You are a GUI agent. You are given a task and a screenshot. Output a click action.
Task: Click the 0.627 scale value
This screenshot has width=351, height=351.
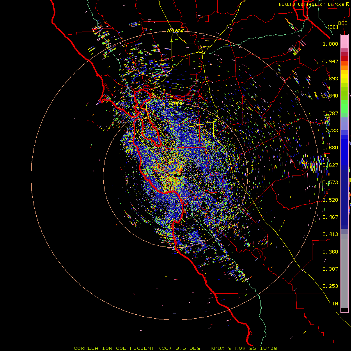[x=330, y=165]
